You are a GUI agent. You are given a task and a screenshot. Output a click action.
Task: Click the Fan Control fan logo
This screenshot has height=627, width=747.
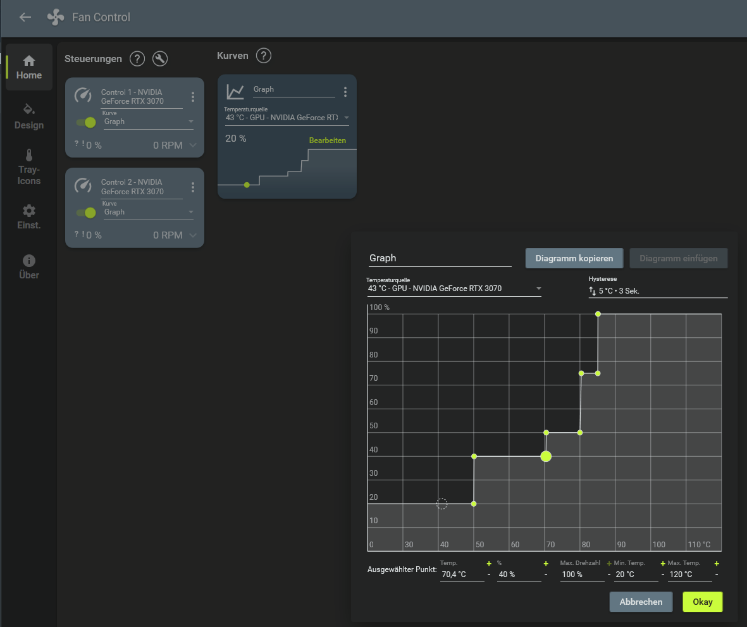pos(55,17)
